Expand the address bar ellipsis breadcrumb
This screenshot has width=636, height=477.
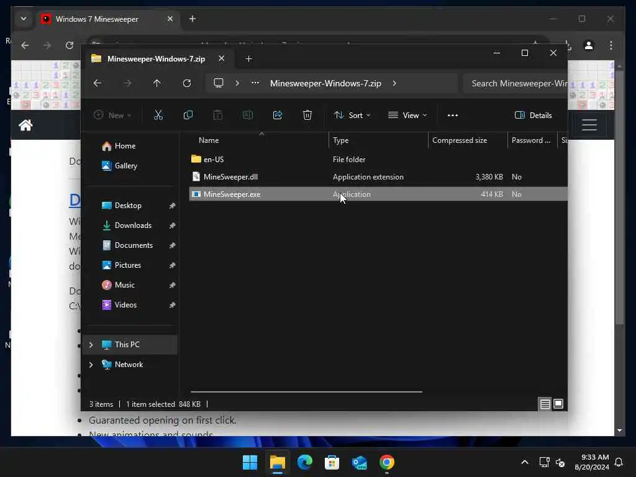click(x=255, y=83)
